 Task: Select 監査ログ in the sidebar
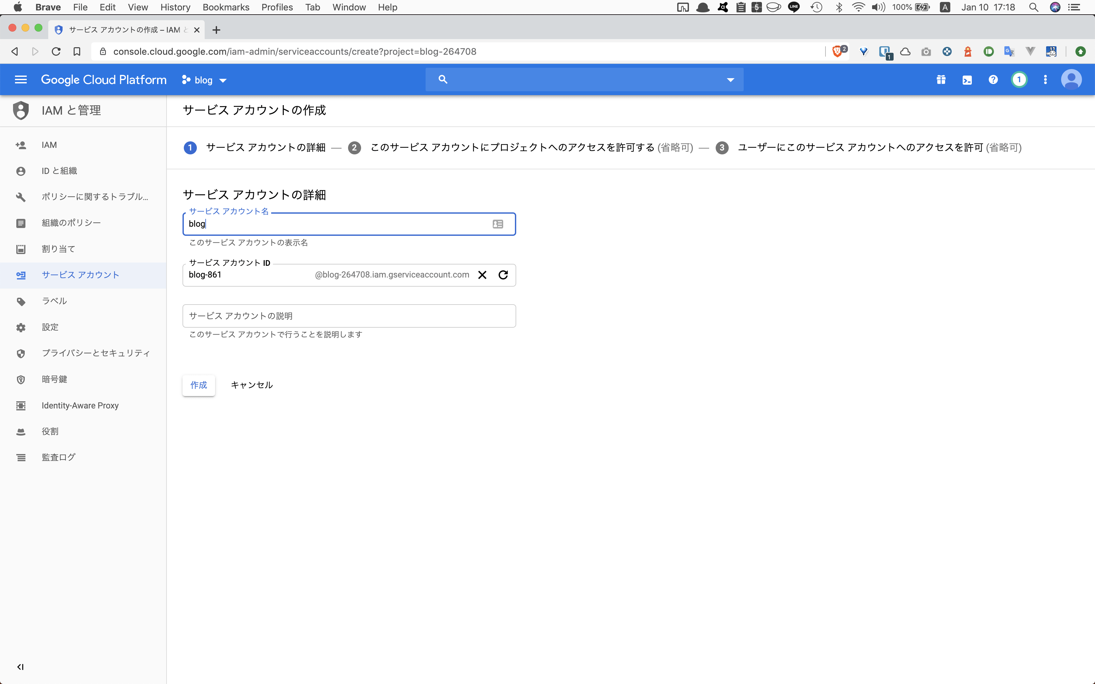pos(58,457)
